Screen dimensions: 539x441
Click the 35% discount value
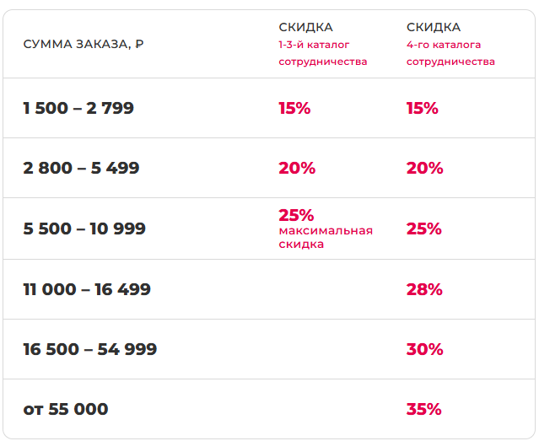pyautogui.click(x=424, y=409)
